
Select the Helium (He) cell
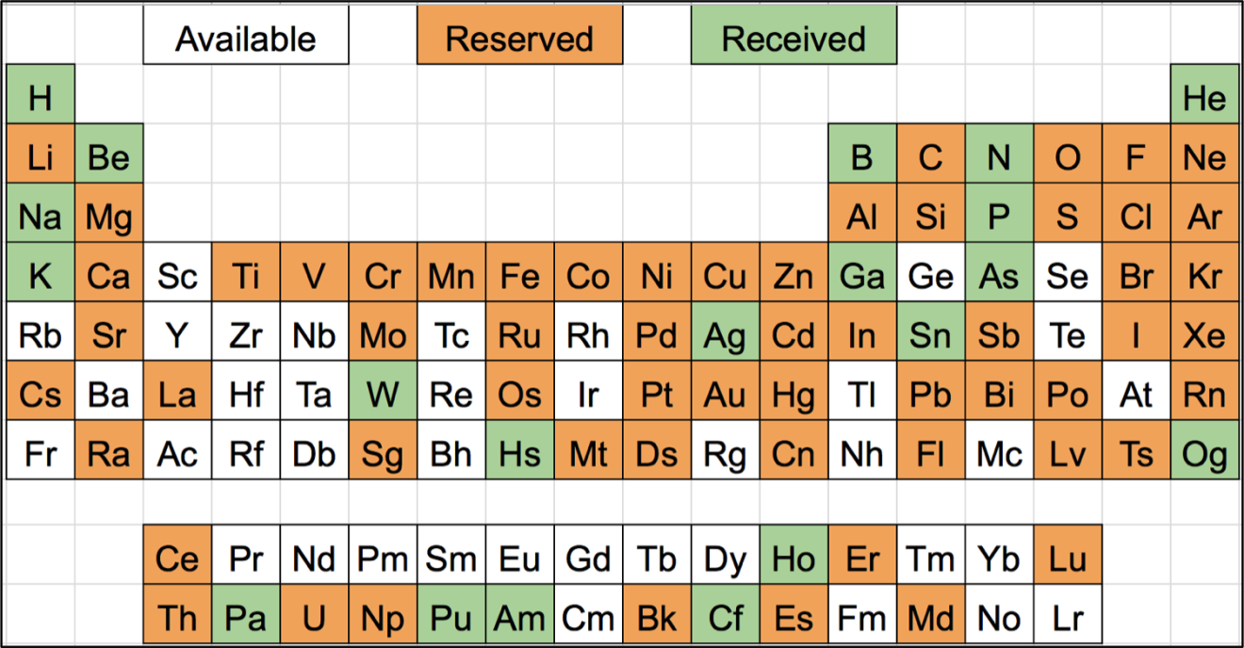coord(1204,97)
